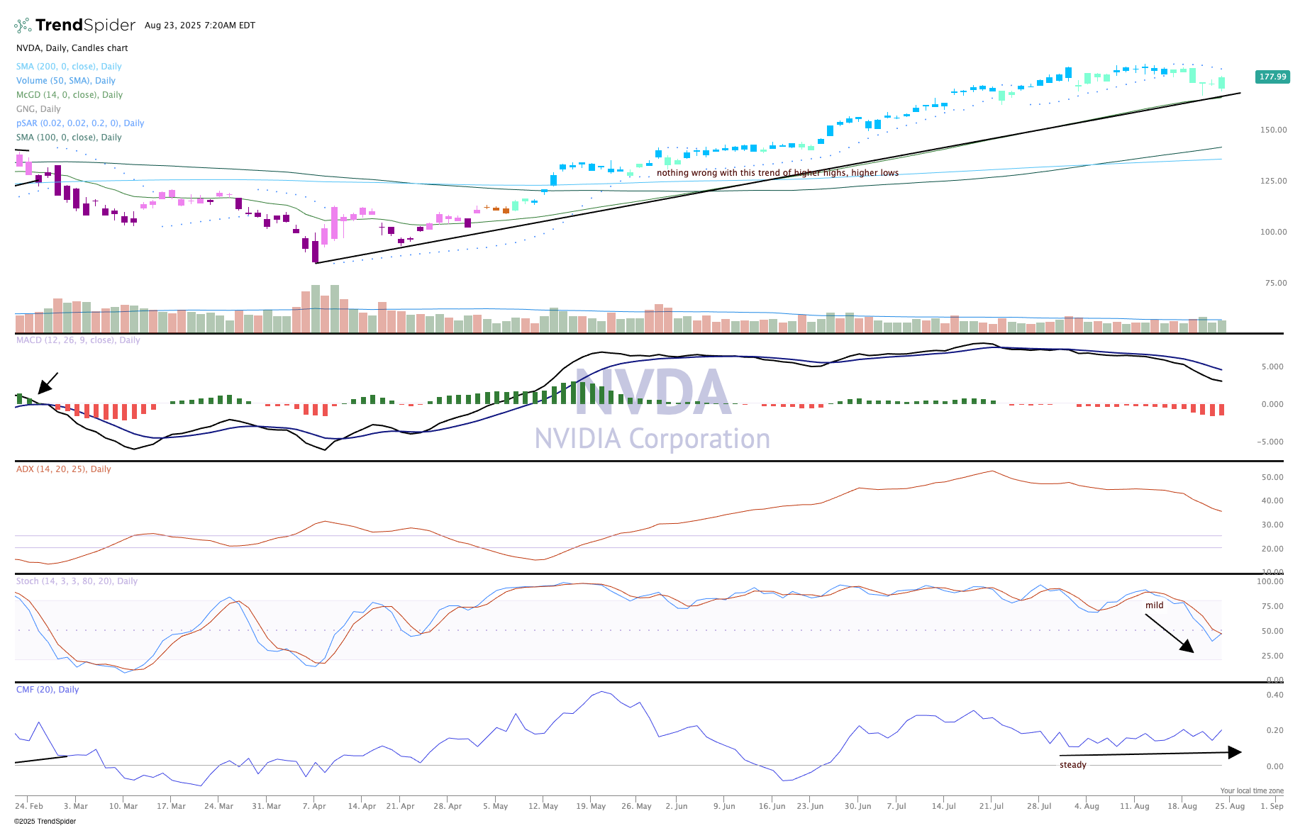Open the MACD (12, 26, 9, close) pane label
This screenshot has height=828, width=1305.
[78, 340]
